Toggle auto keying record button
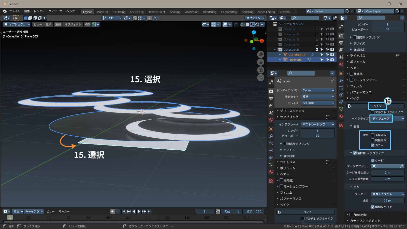407x229 pixels. pos(112,211)
